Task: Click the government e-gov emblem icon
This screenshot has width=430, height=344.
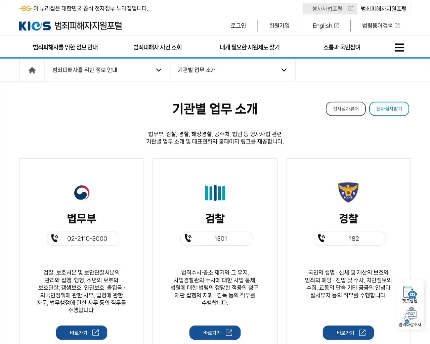Action: coord(26,8)
